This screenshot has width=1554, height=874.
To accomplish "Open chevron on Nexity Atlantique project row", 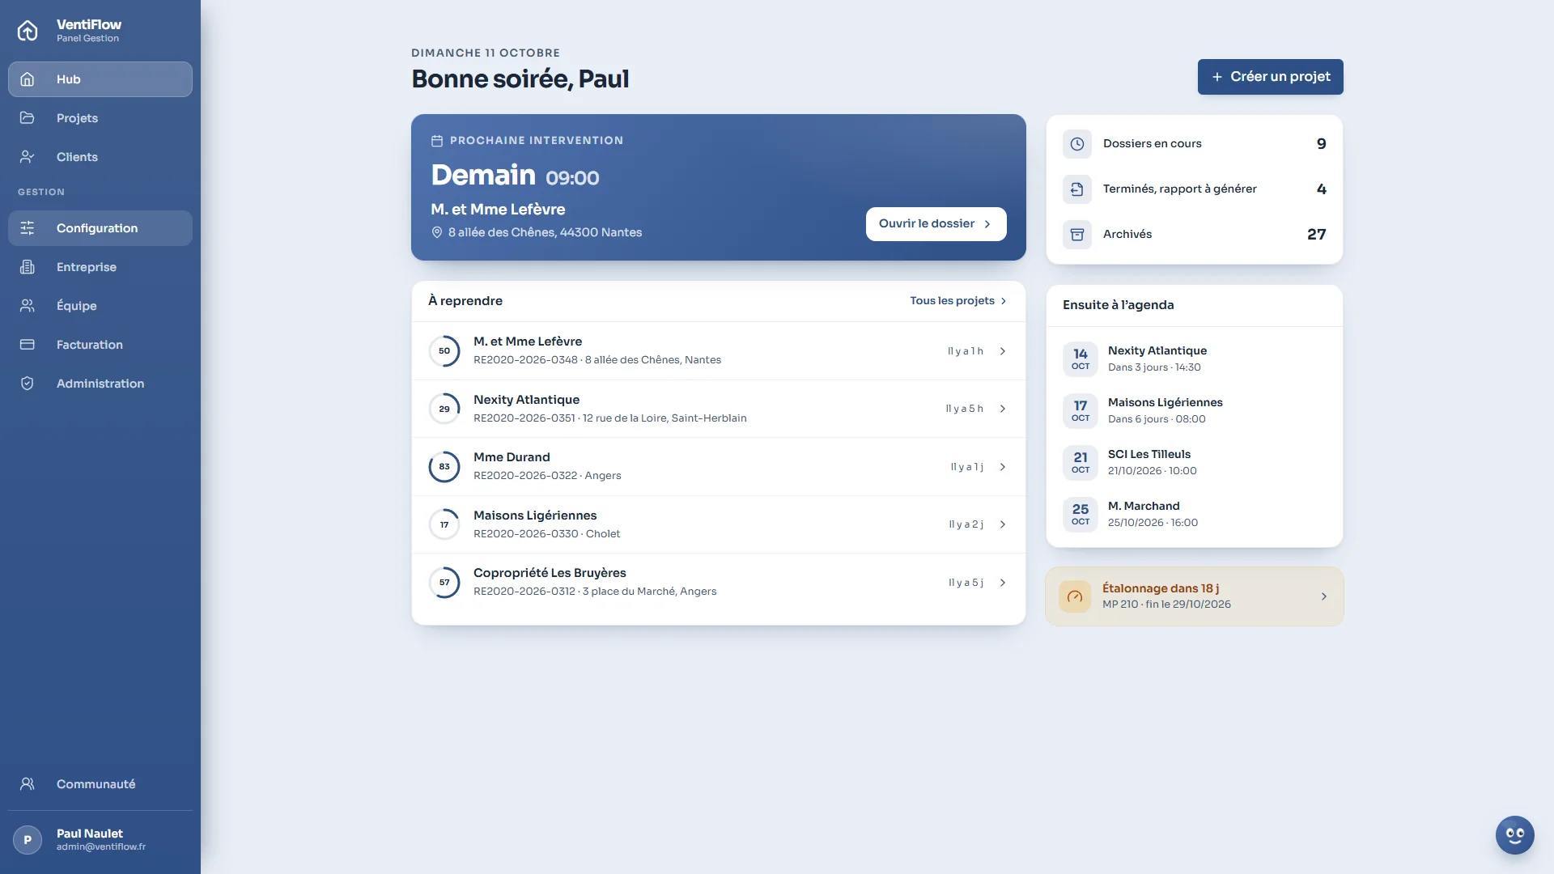I will (1003, 409).
